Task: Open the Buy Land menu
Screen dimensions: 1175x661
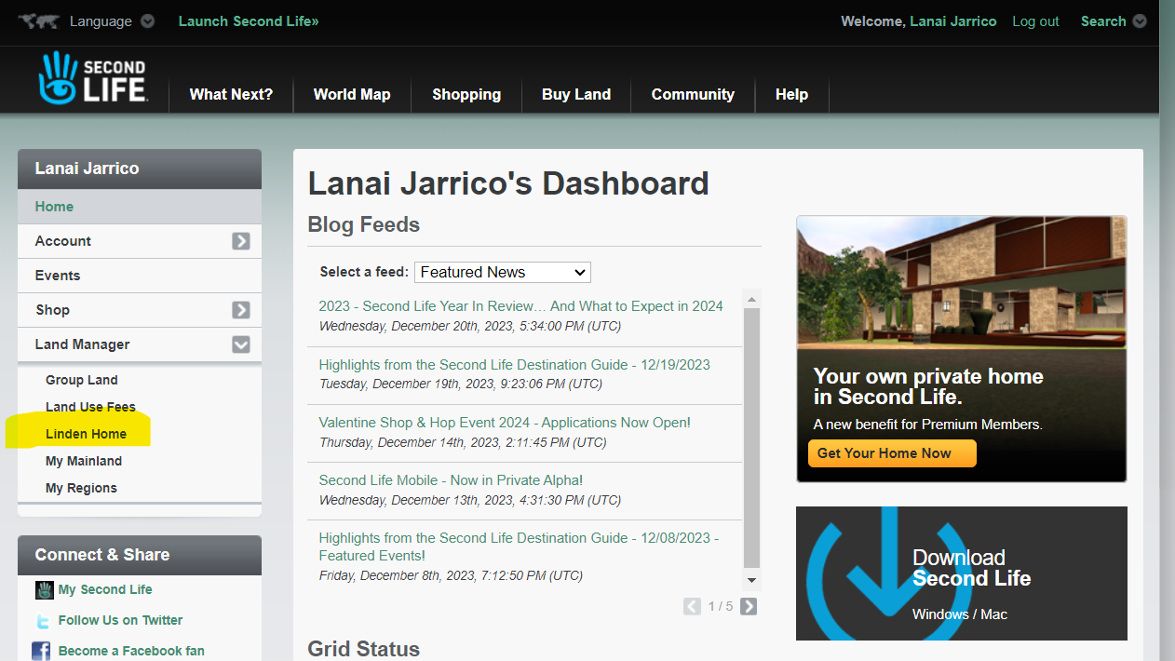Action: click(576, 94)
